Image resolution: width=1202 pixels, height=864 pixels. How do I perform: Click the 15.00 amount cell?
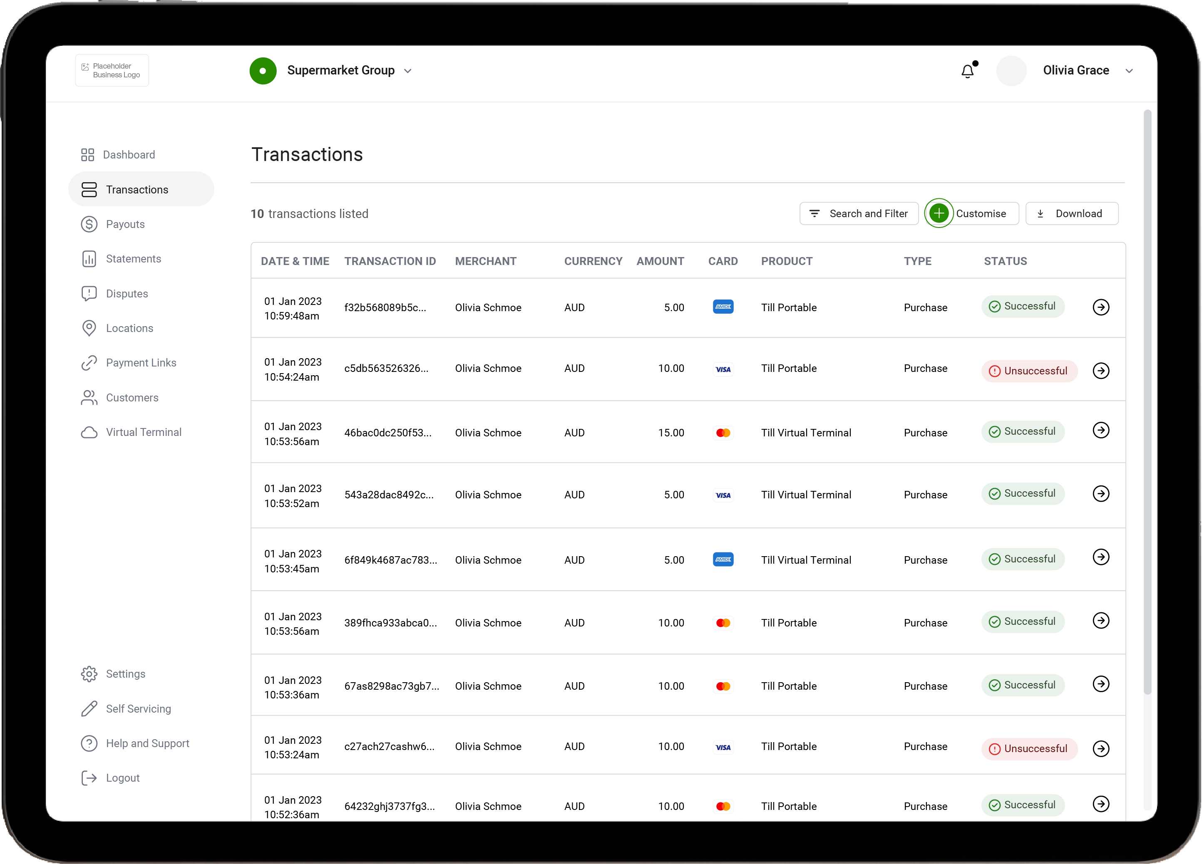tap(671, 433)
